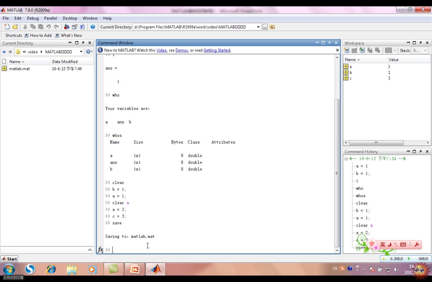
Task: Click the Cut scissors icon
Action: pos(25,27)
